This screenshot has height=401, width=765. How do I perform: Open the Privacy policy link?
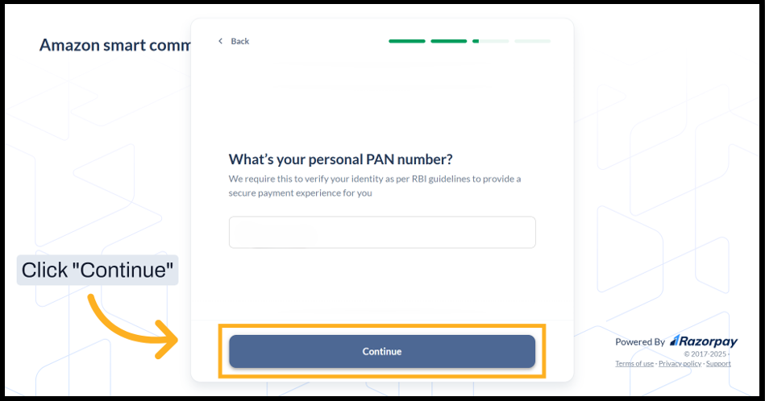680,364
